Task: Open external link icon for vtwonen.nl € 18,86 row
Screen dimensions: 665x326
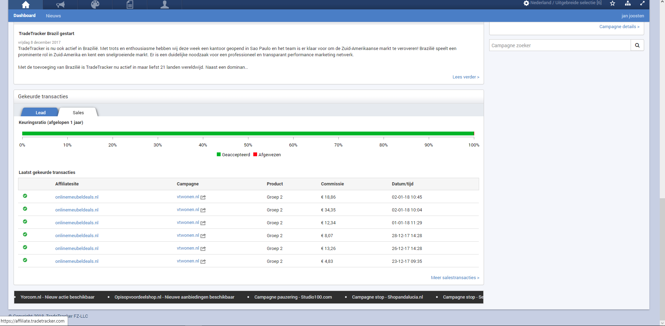Action: point(203,197)
